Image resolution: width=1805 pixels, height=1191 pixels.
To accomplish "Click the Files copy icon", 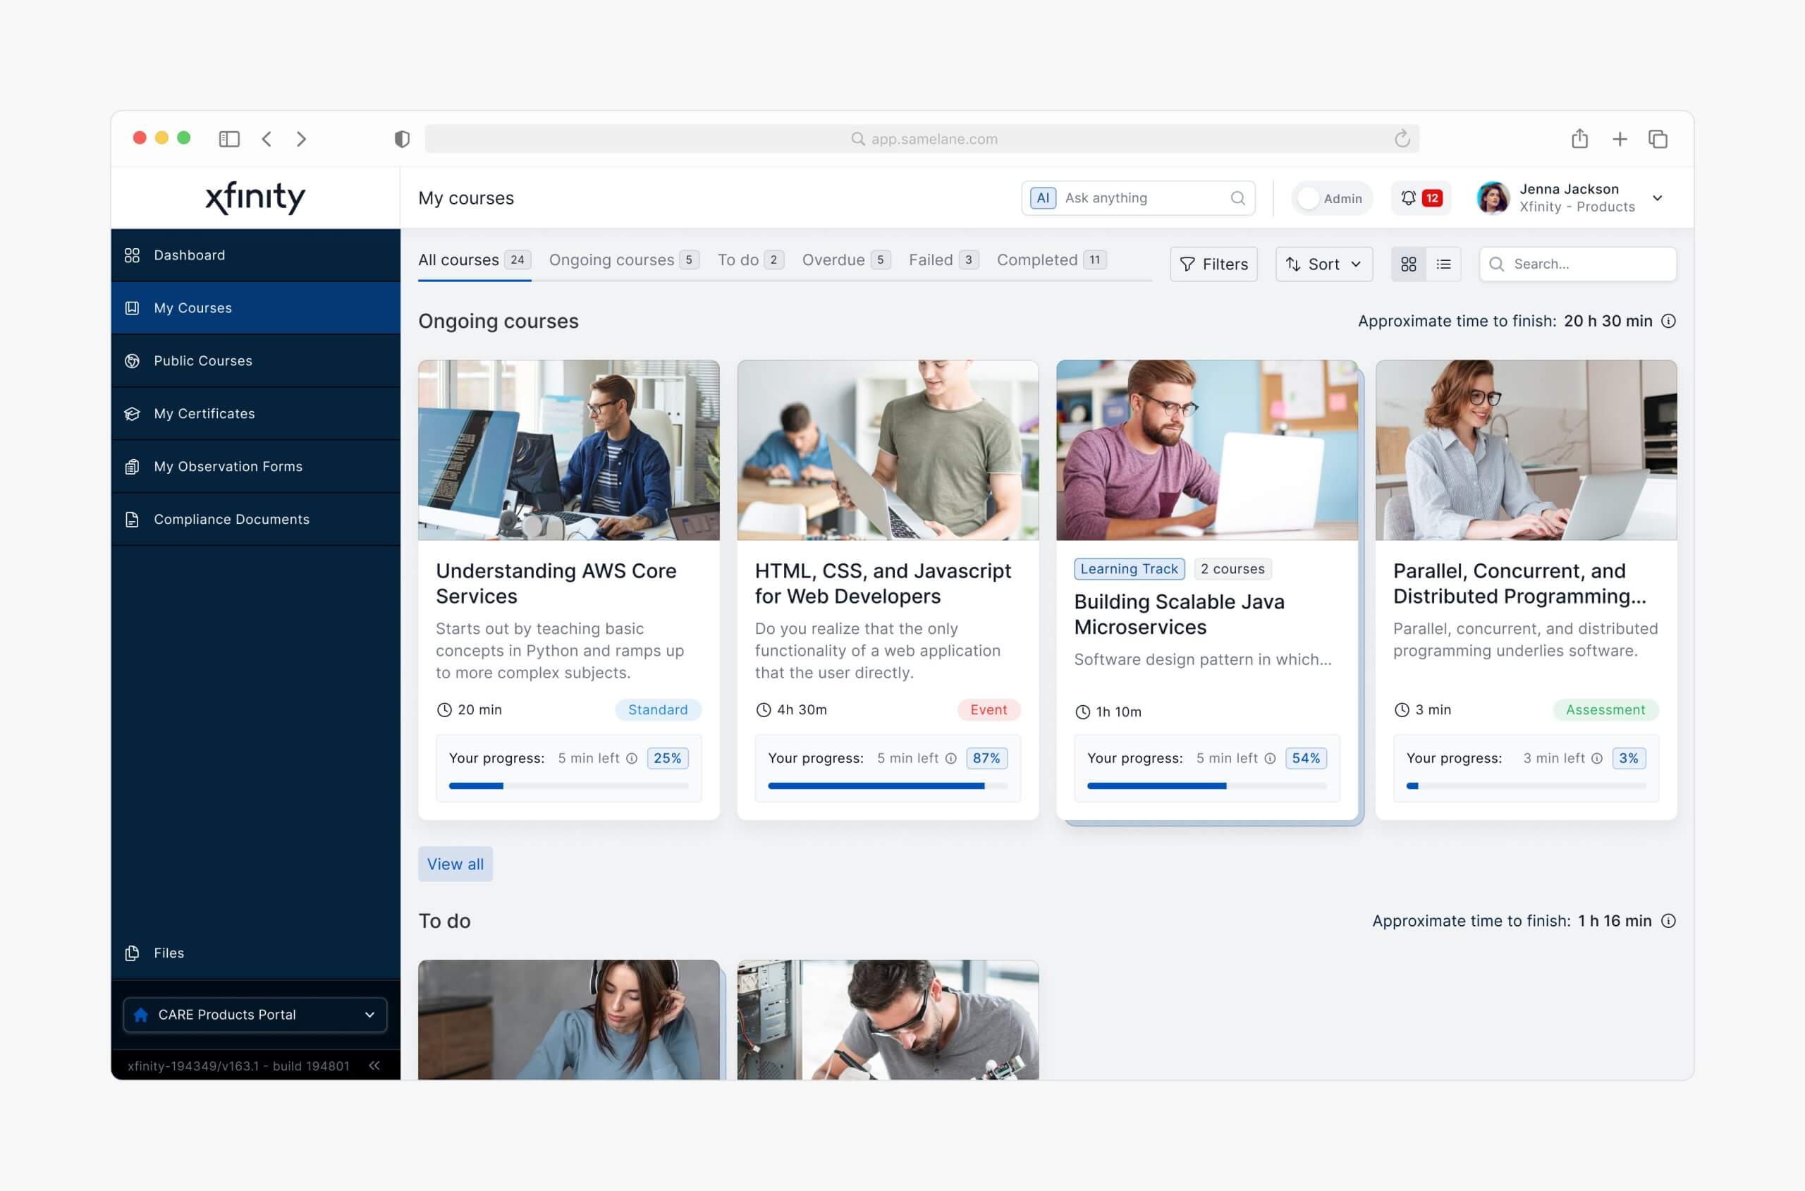I will click(132, 953).
